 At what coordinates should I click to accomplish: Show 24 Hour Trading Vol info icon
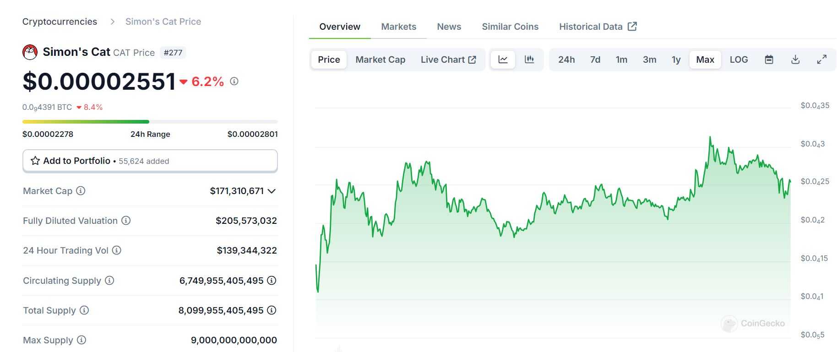coord(117,250)
